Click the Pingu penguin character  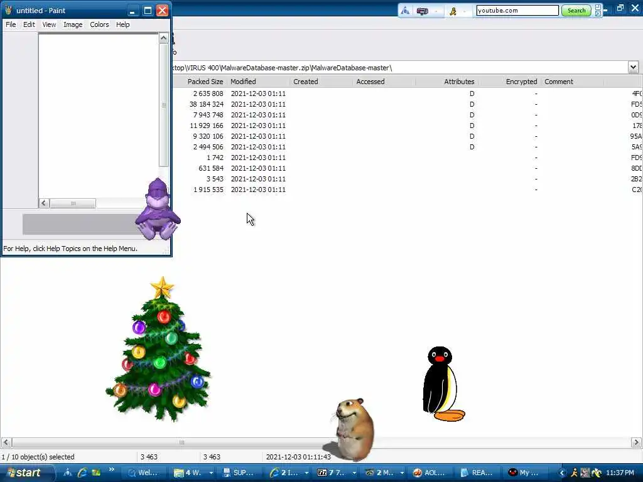pos(443,384)
